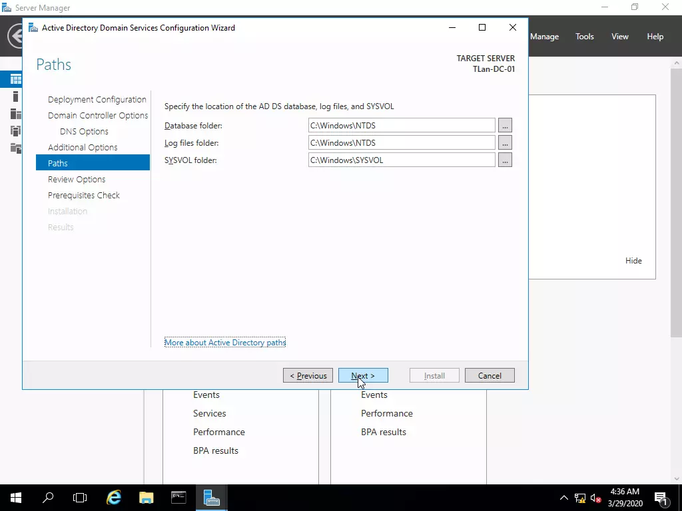Open Review Options step
This screenshot has height=511, width=682.
77,180
